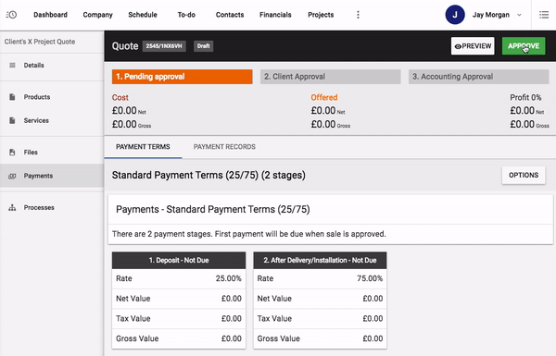Open the list panel icon at top right
The height and width of the screenshot is (356, 556).
544,15
